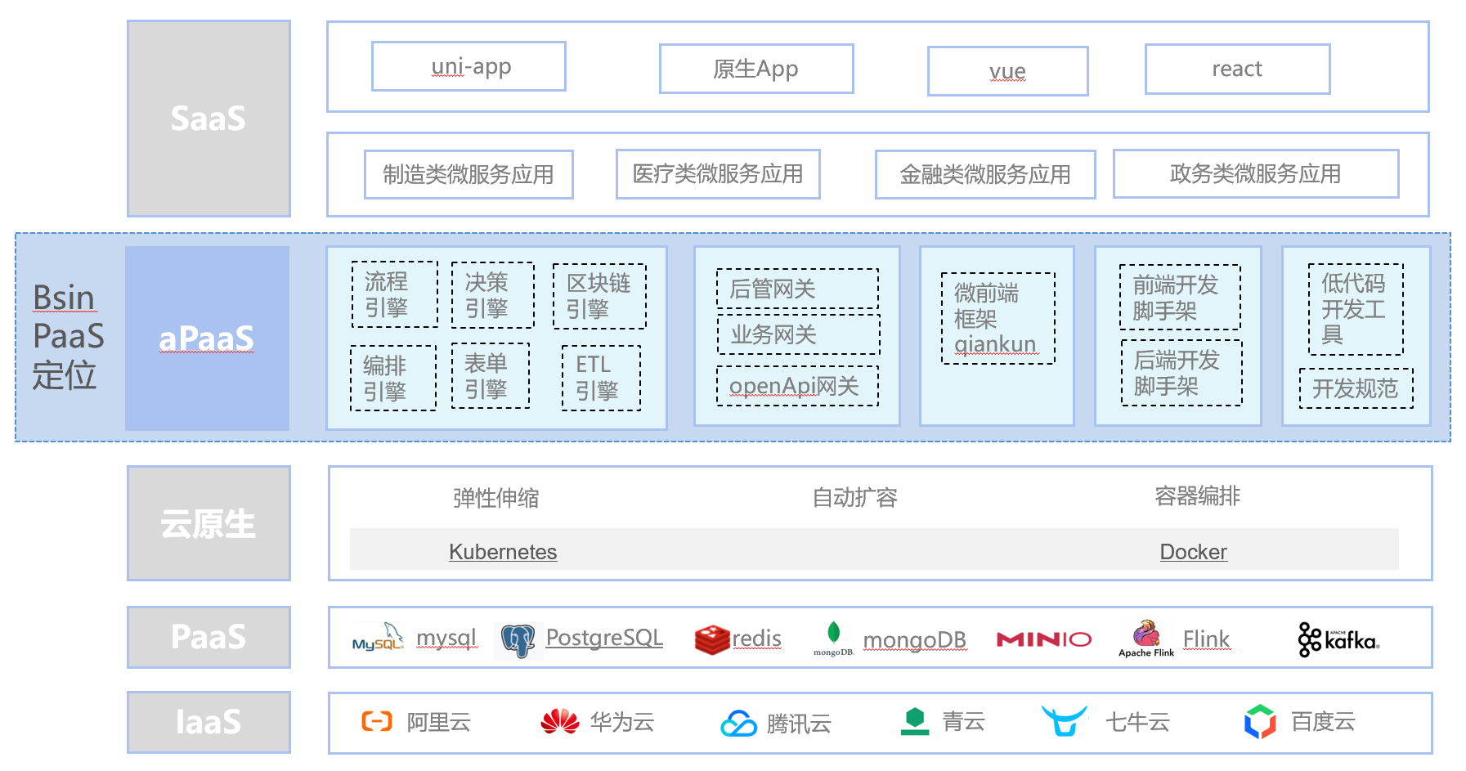Click the mongoDB green leaf logo

point(833,639)
